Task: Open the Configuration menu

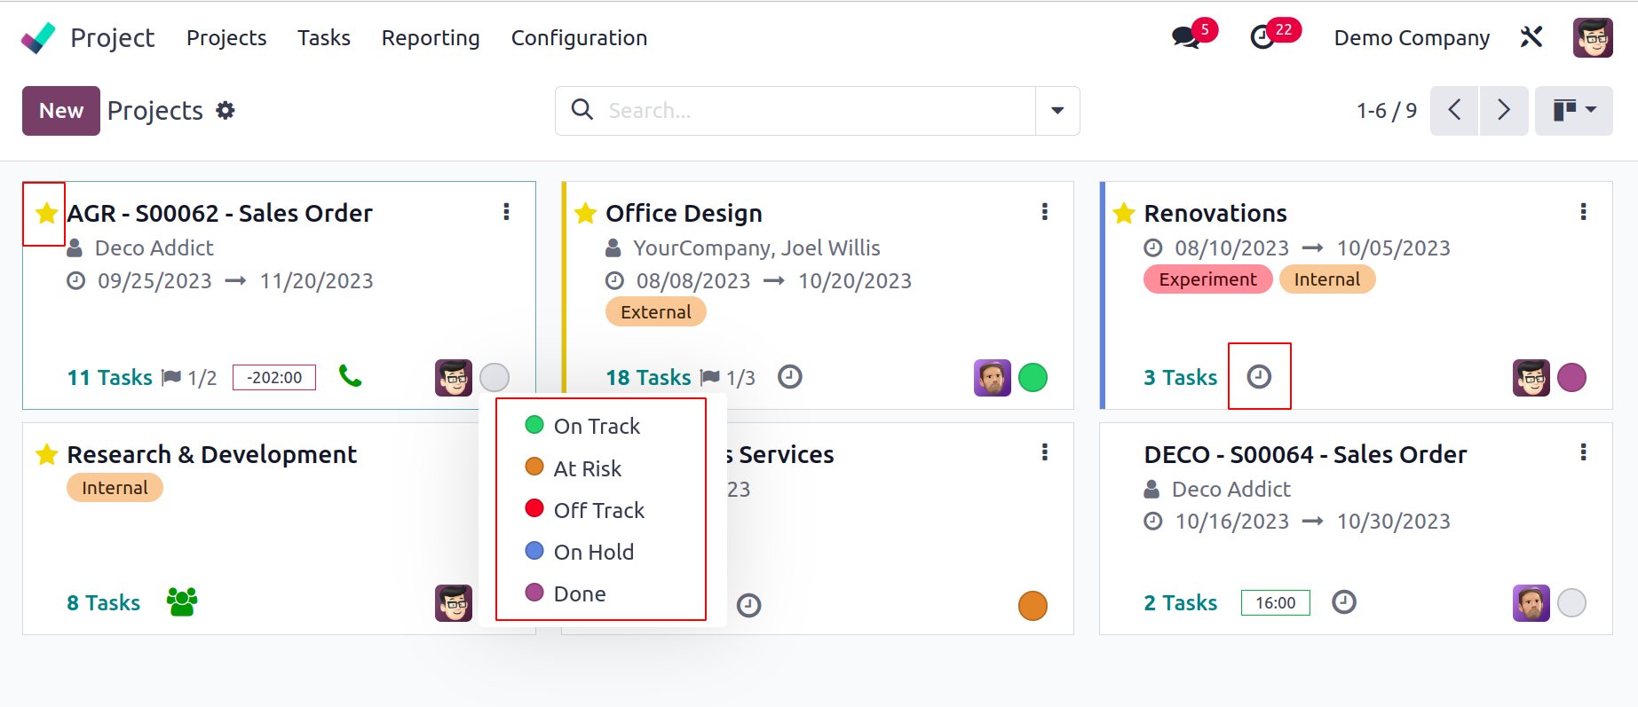Action: [579, 37]
